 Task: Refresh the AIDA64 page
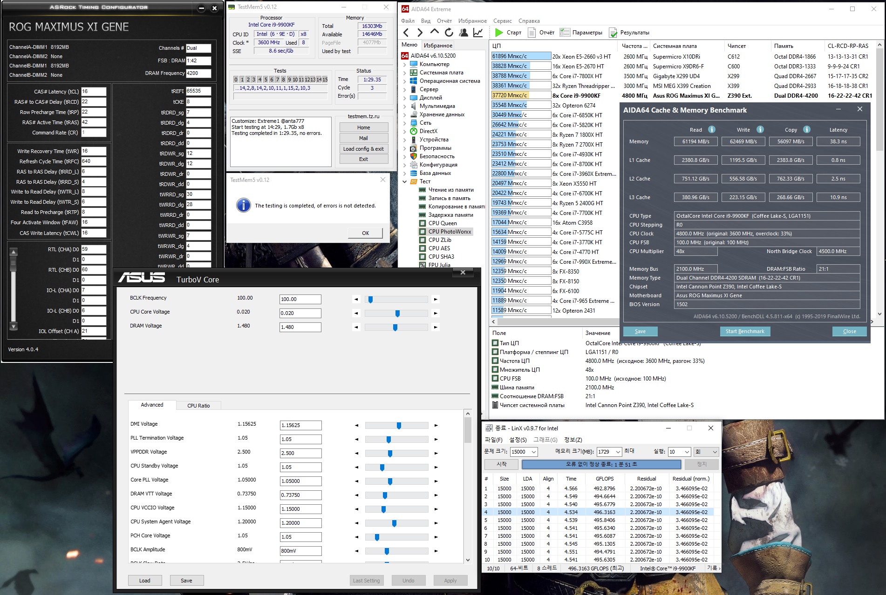coord(449,33)
